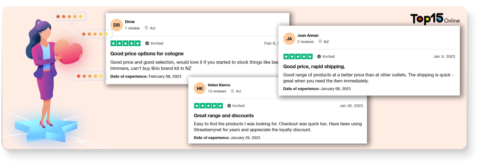The height and width of the screenshot is (161, 477).
Task: Click the Invited verified badge on Drew's review
Action: pyautogui.click(x=154, y=43)
